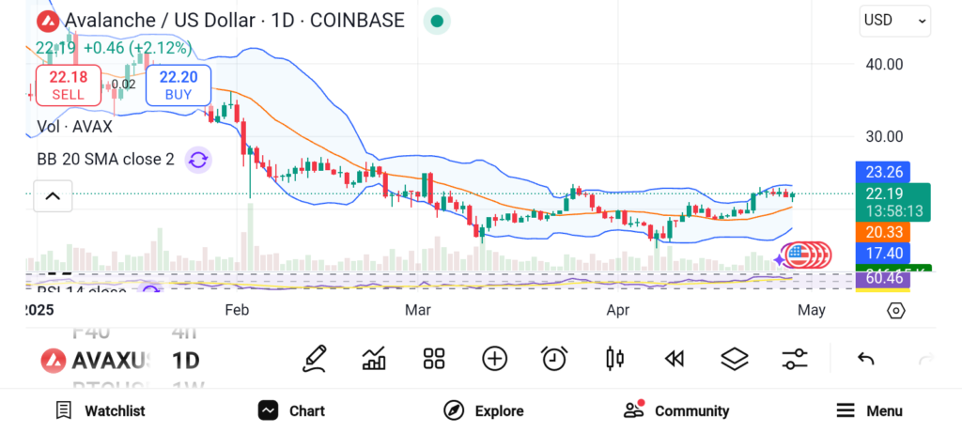Click the BB indicator refresh icon
This screenshot has height=433, width=962.
(198, 160)
